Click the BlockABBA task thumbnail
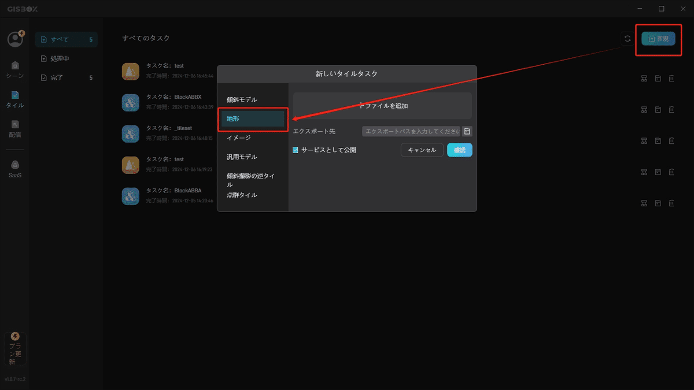This screenshot has width=694, height=390. coord(130,196)
